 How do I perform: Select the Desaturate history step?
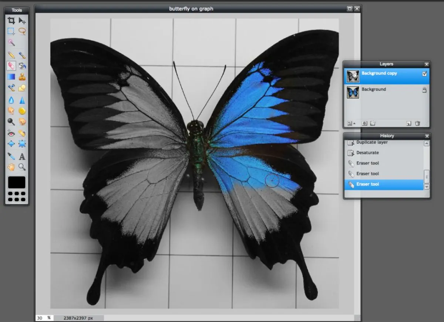[367, 152]
